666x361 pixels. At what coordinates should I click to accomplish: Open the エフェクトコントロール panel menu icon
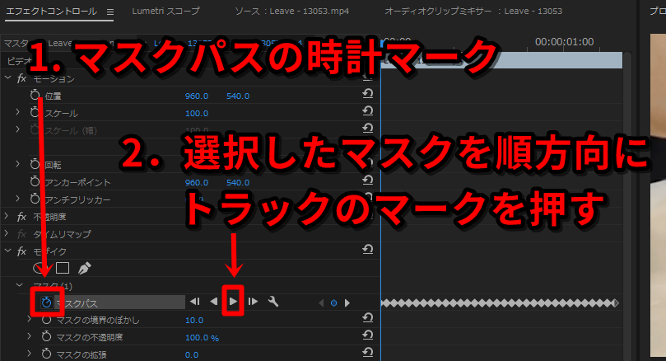pos(110,12)
